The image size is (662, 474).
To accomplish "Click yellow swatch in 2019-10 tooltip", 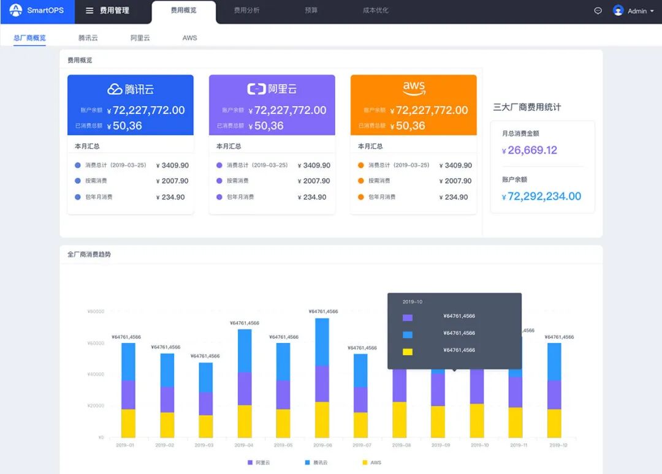I will [x=408, y=352].
